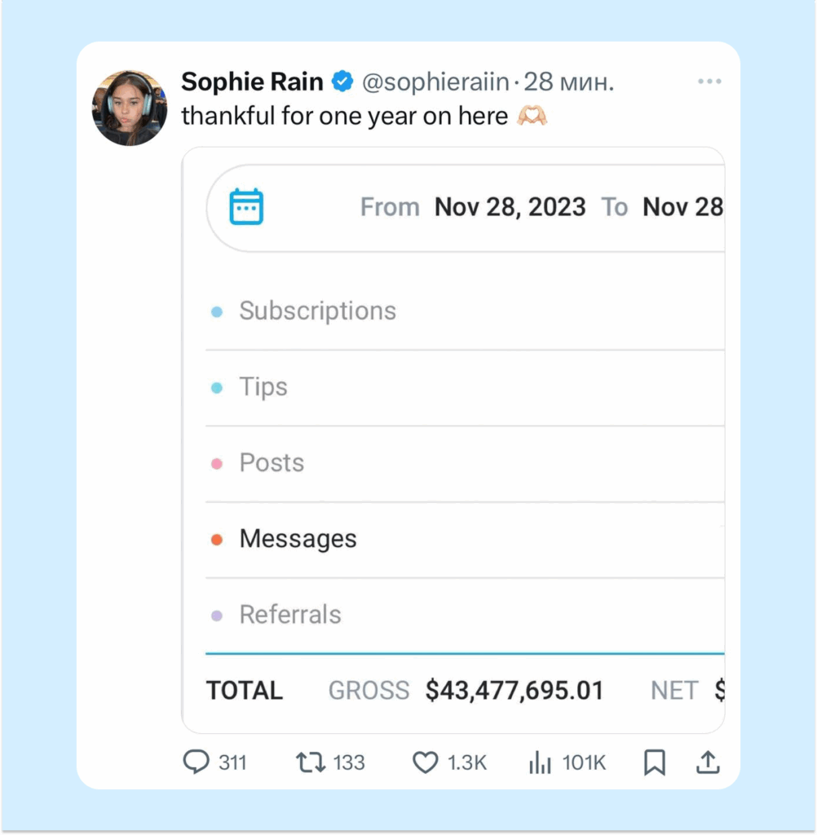Select the Messages earnings row
This screenshot has width=817, height=835.
pyautogui.click(x=298, y=539)
